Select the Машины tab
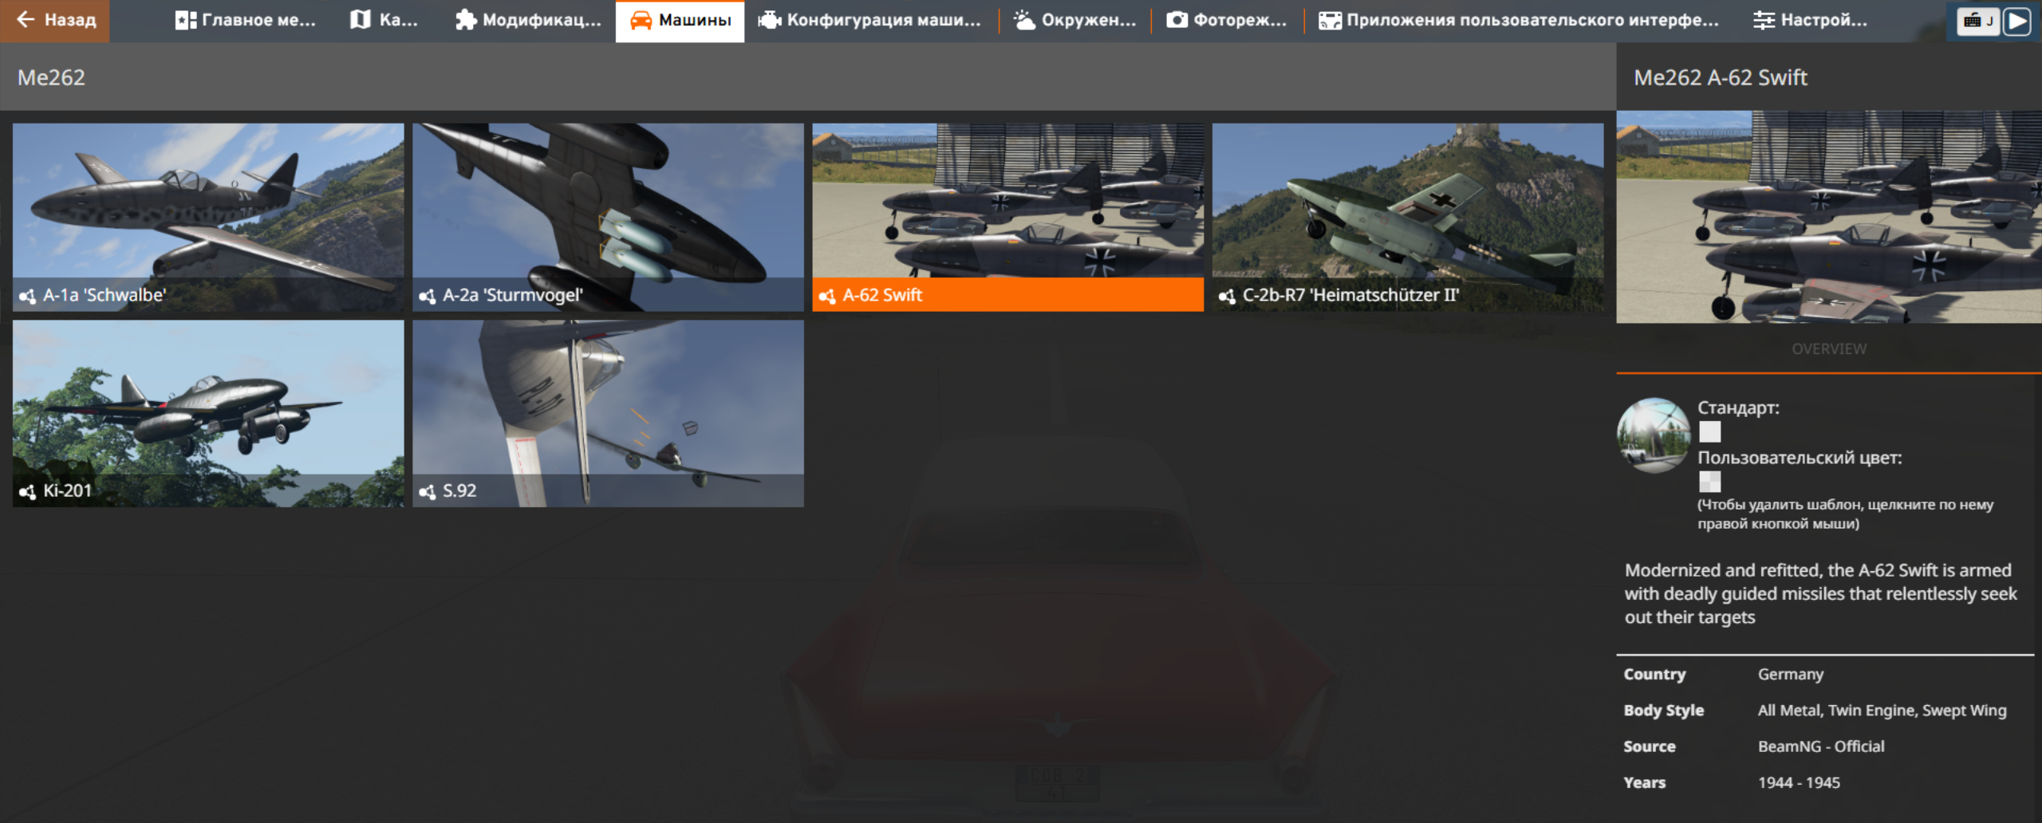The width and height of the screenshot is (2042, 823). [x=680, y=20]
